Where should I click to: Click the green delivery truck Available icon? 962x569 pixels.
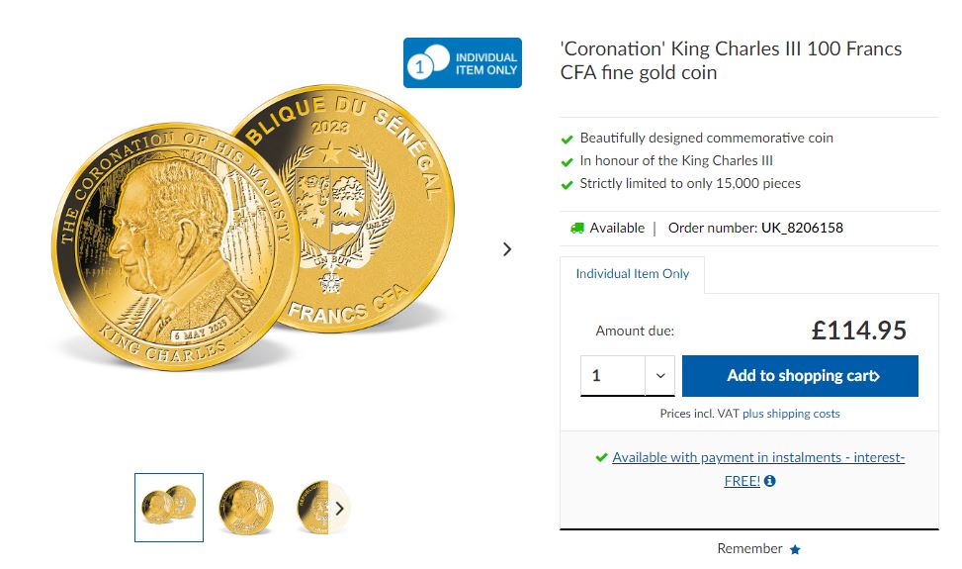[576, 228]
